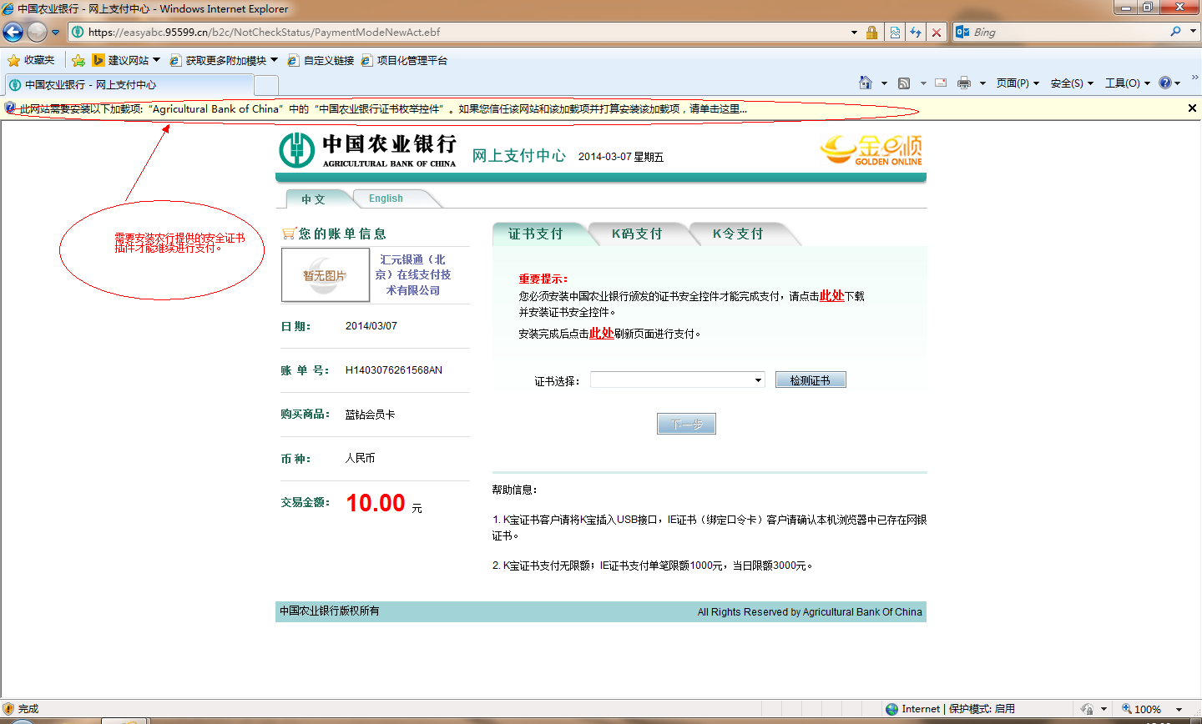Click the first 此处 link to download control
The image size is (1202, 724).
(x=831, y=295)
